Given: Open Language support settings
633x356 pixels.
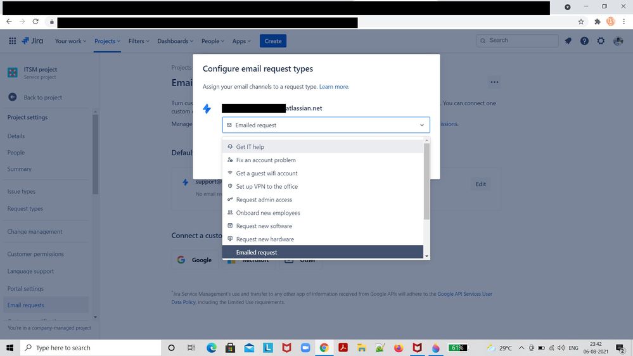Looking at the screenshot, I should click(30, 271).
